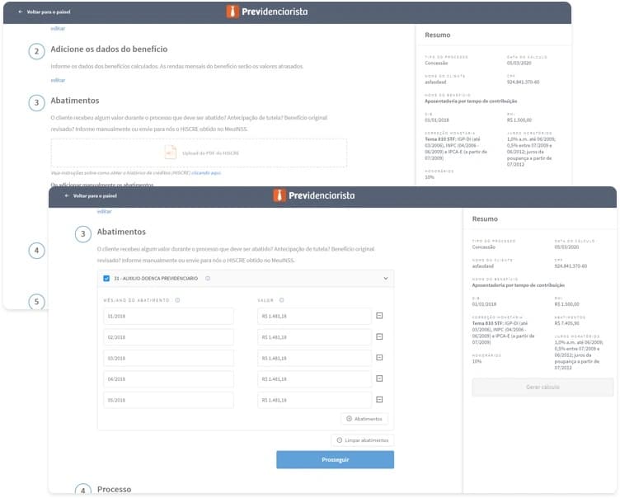Image resolution: width=620 pixels, height=498 pixels.
Task: Click the PDF icon in HISCRE upload area
Action: click(170, 152)
